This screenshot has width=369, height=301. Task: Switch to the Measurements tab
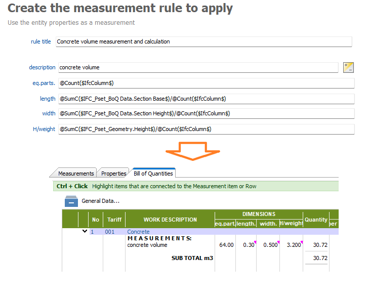75,174
